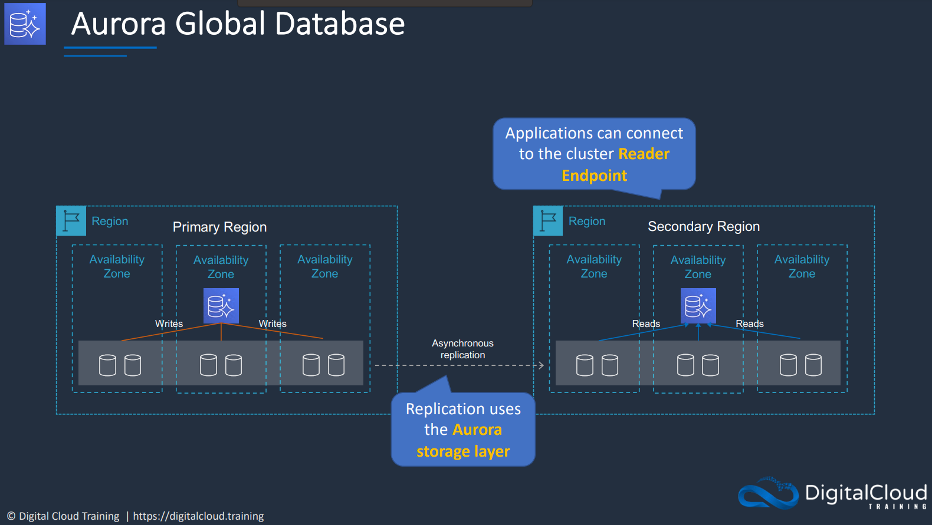Select the Asynchronous replication label

click(462, 349)
